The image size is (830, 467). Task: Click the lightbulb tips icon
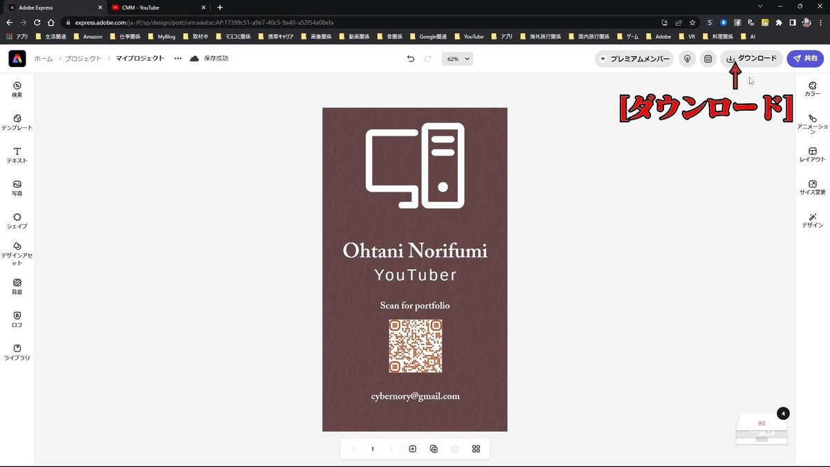(687, 59)
